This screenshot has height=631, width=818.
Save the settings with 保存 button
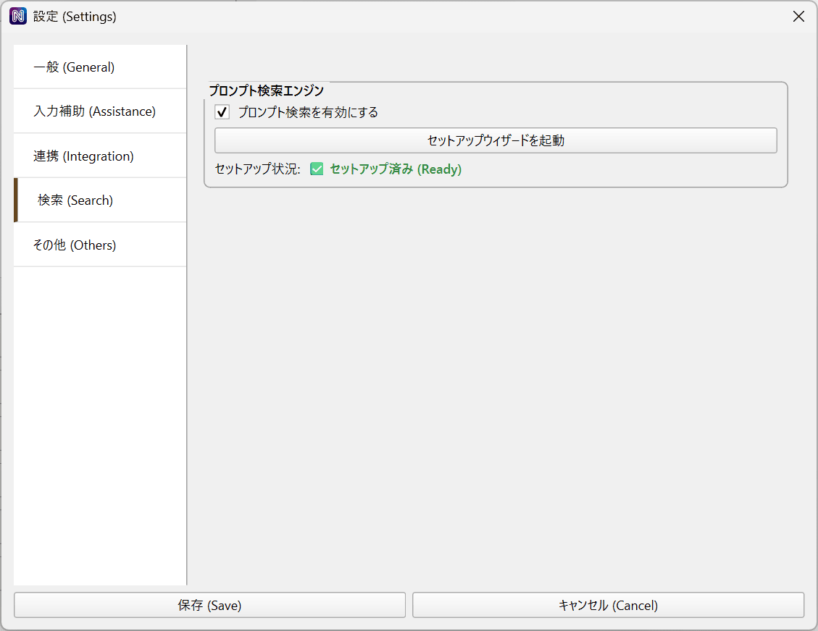click(209, 605)
